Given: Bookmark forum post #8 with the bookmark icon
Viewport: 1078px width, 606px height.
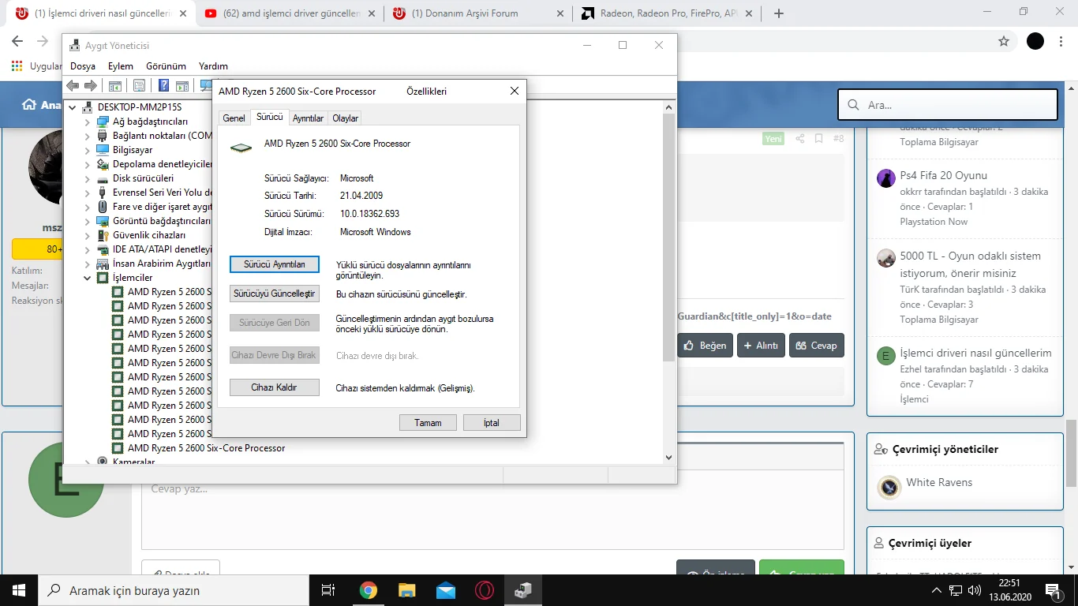Looking at the screenshot, I should [819, 139].
